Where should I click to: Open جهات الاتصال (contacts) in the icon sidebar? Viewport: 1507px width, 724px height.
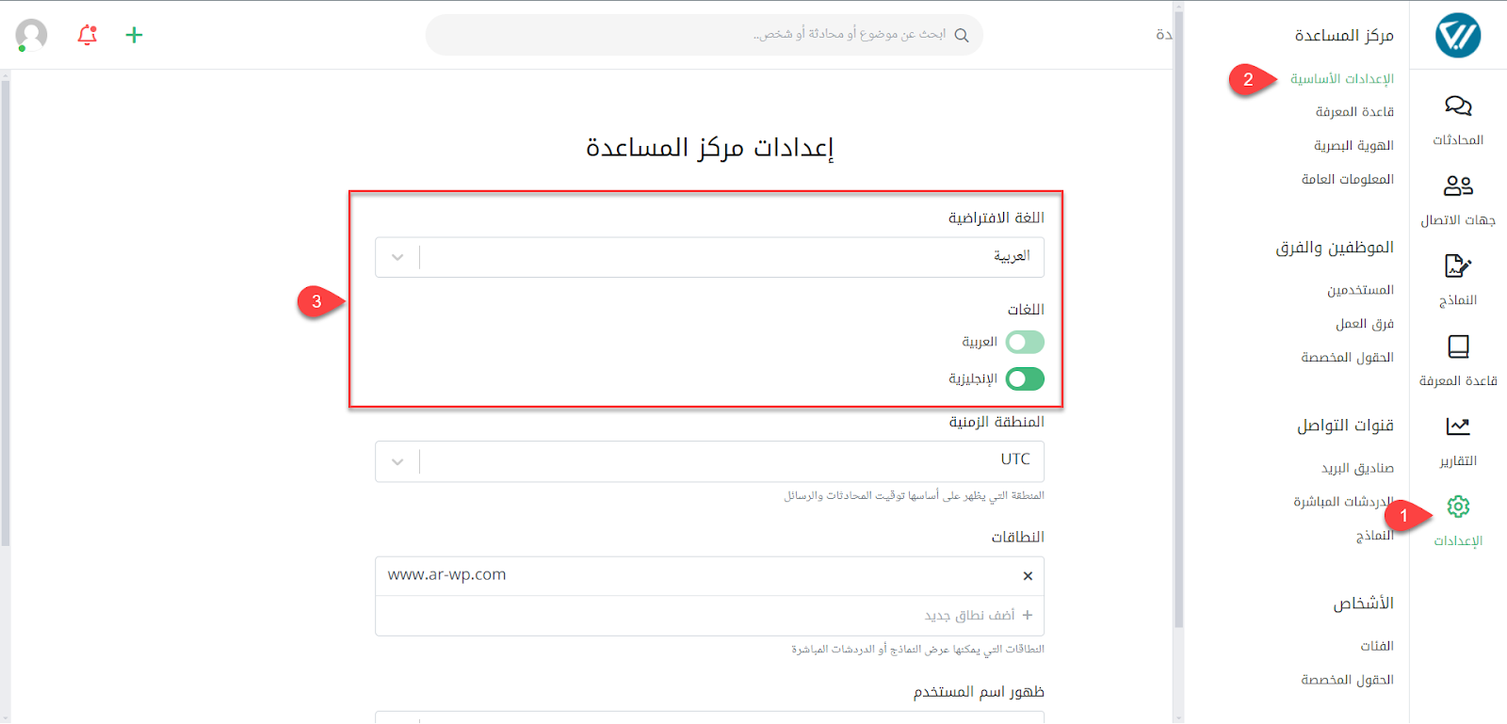point(1458,185)
